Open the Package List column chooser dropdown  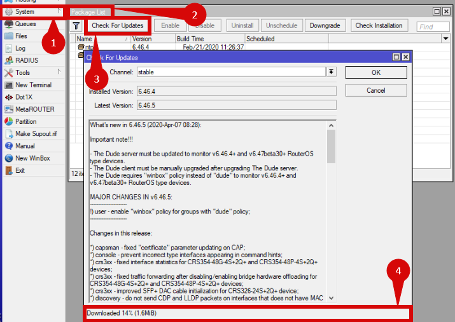pos(445,39)
